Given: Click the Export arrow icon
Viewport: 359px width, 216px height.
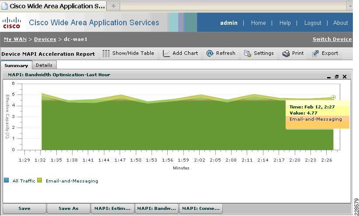Looking at the screenshot, I should click(x=315, y=54).
